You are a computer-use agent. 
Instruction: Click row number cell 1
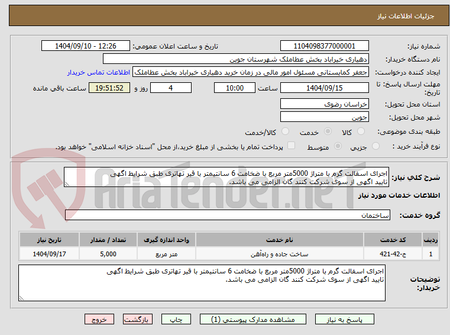430,254
